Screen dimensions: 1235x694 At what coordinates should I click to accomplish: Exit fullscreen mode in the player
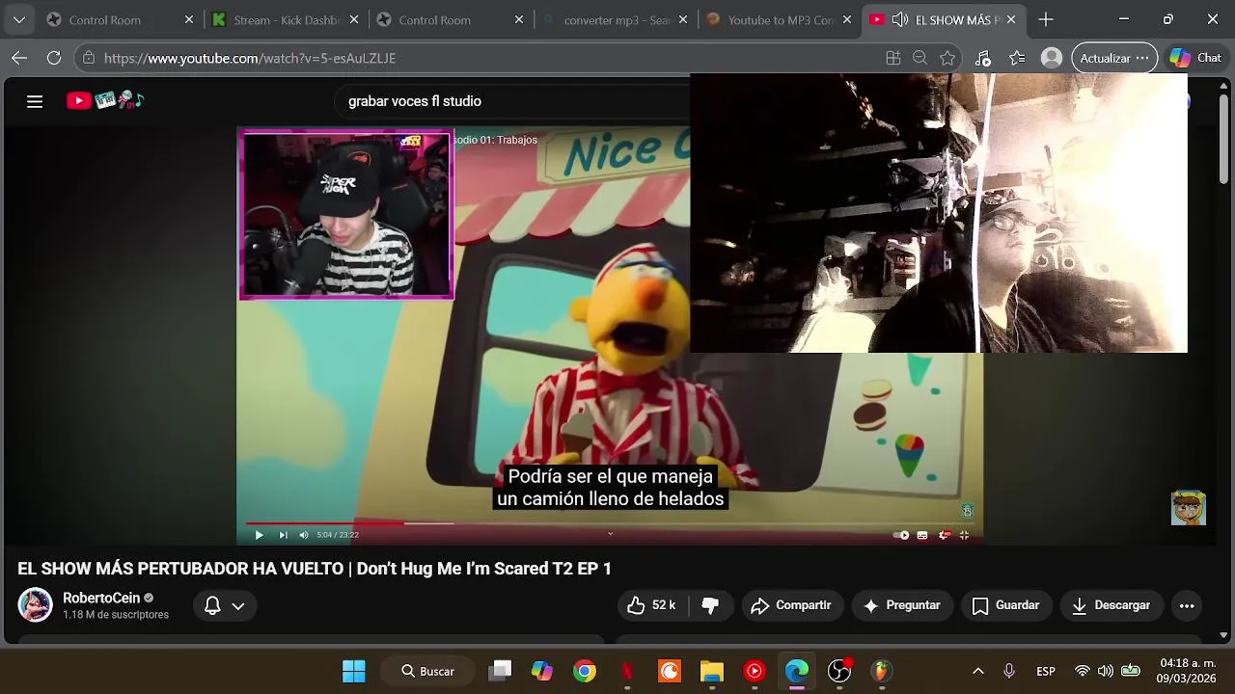pyautogui.click(x=964, y=535)
